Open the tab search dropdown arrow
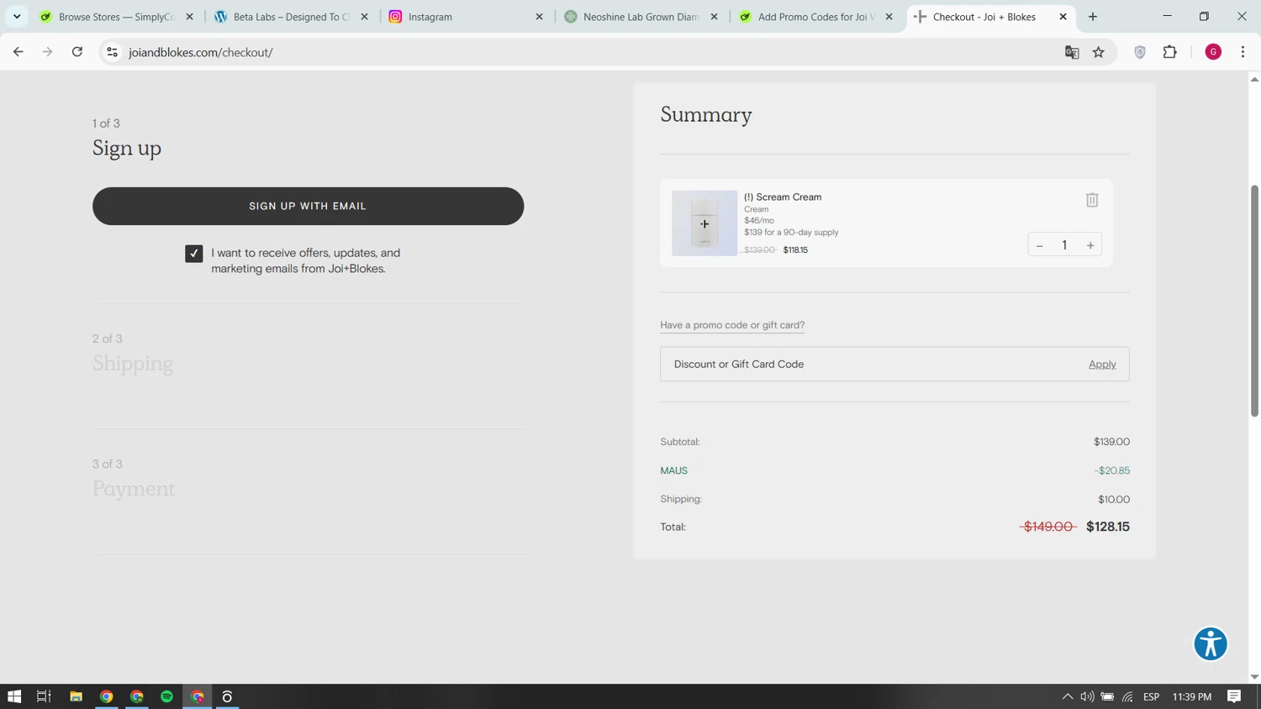Screen dimensions: 1261x709 point(17,17)
